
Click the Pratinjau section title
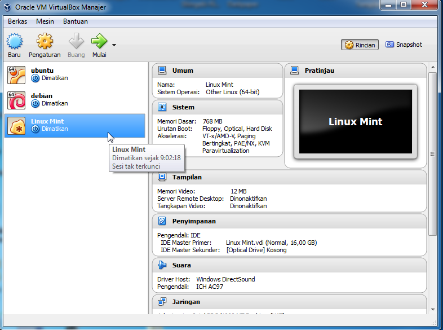tap(319, 71)
